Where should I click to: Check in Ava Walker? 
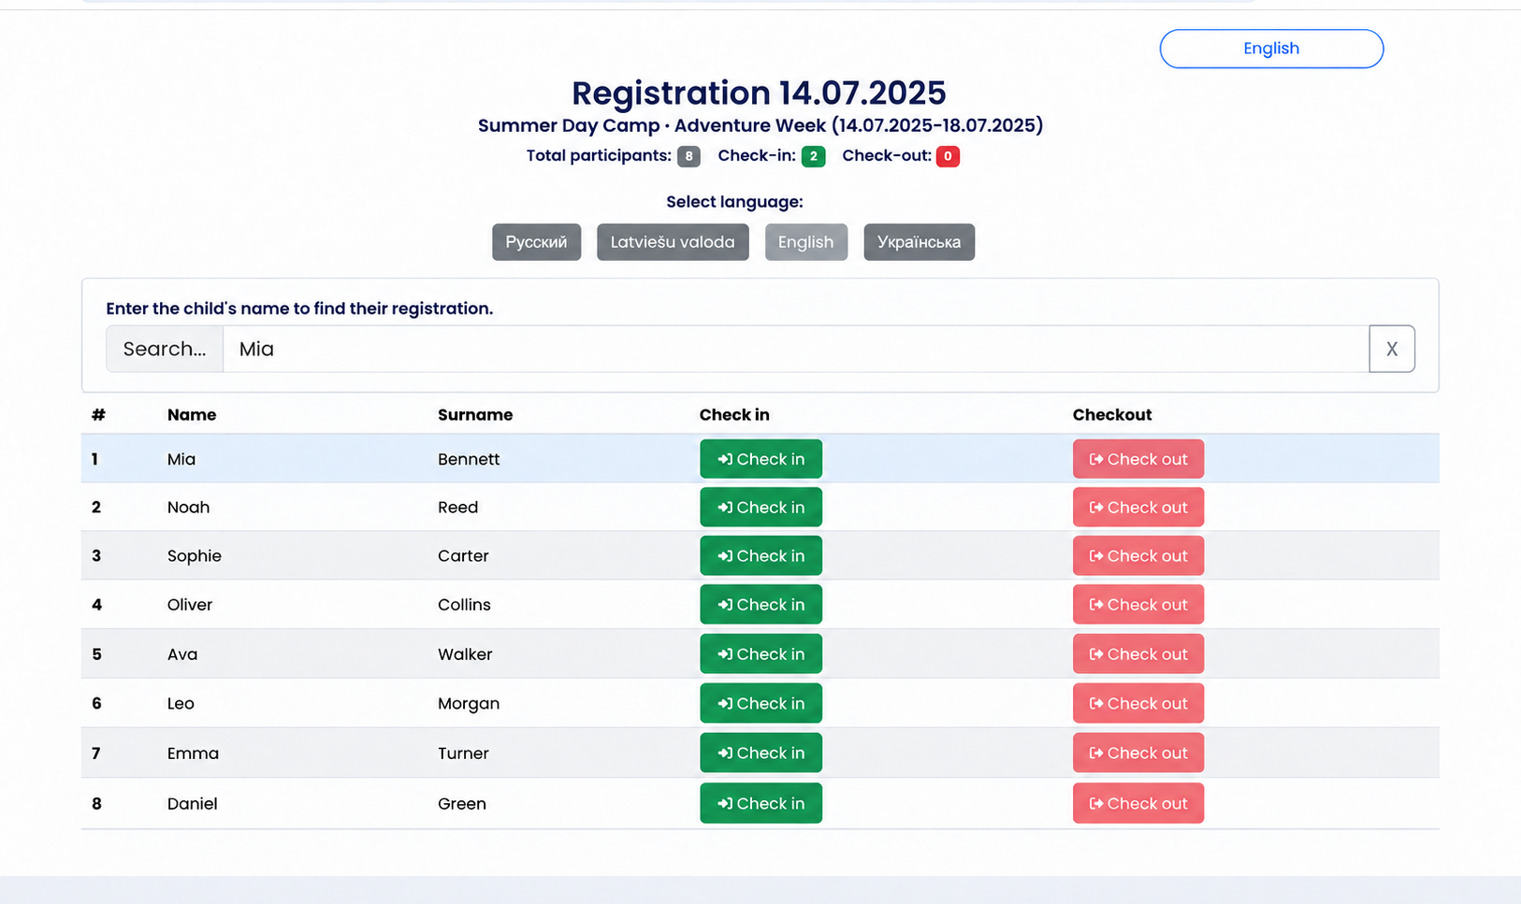point(760,654)
